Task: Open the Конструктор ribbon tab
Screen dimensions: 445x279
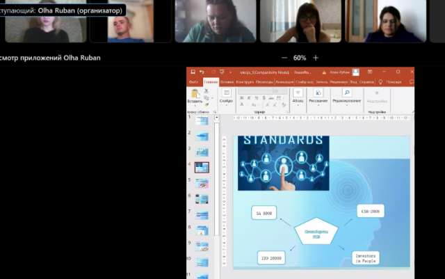Action: pyautogui.click(x=245, y=82)
